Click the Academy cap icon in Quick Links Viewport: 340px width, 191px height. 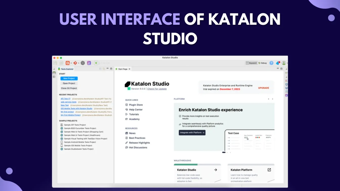point(126,119)
